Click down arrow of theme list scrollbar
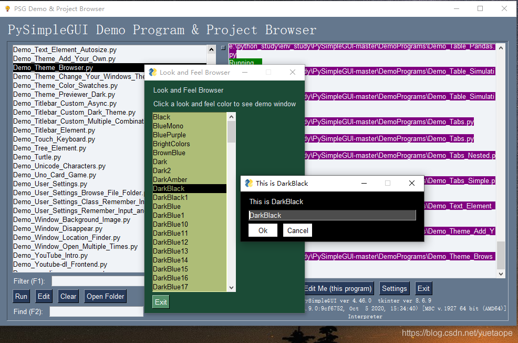 pos(231,287)
